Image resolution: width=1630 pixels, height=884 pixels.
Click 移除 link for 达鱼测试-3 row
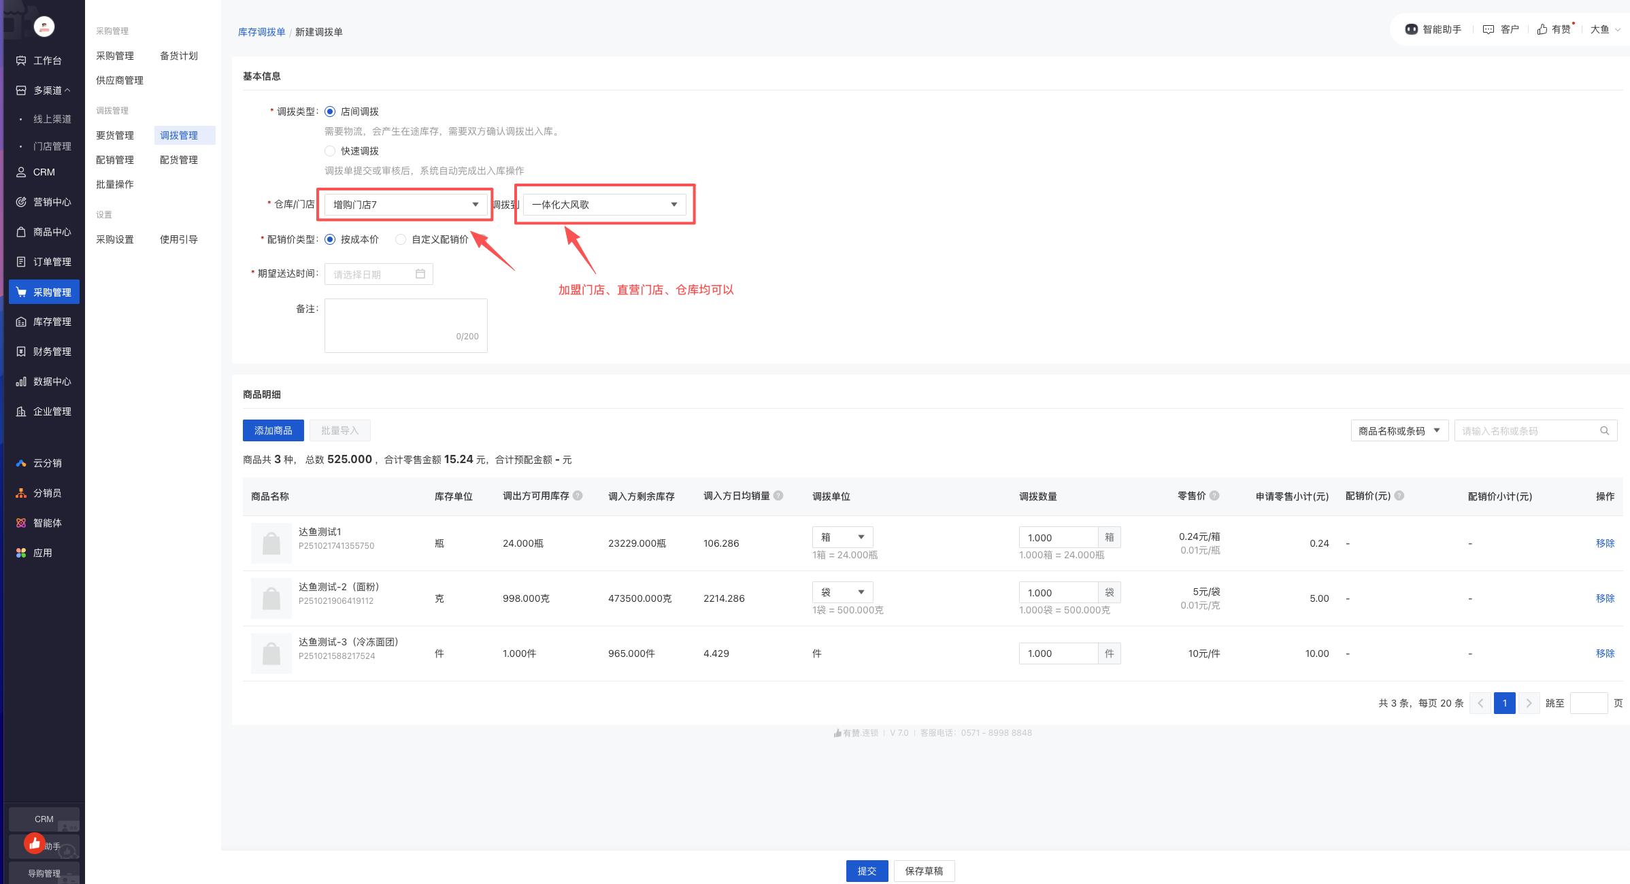1605,653
